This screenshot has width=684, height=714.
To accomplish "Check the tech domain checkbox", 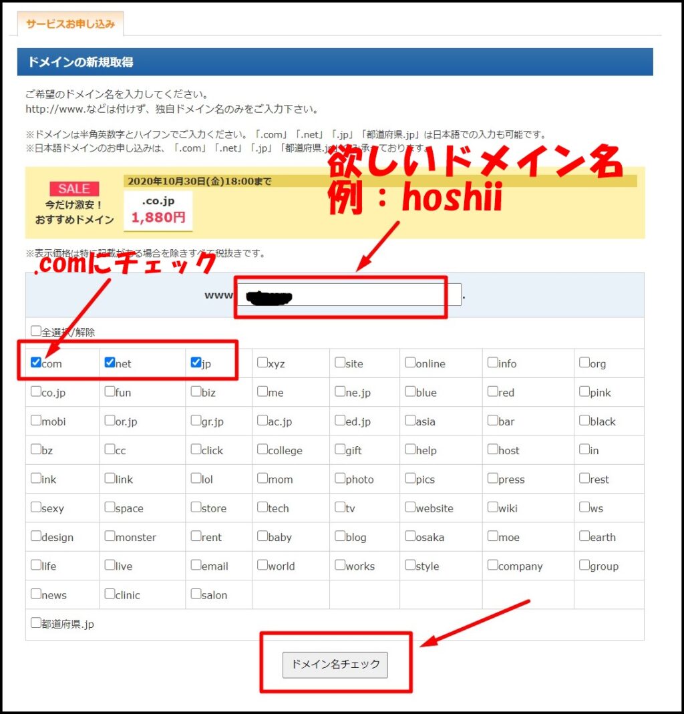I will 263,507.
